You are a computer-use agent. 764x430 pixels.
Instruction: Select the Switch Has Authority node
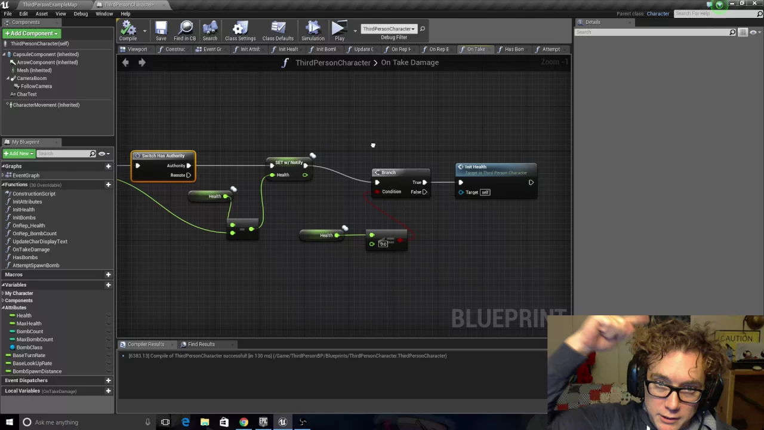click(x=163, y=165)
